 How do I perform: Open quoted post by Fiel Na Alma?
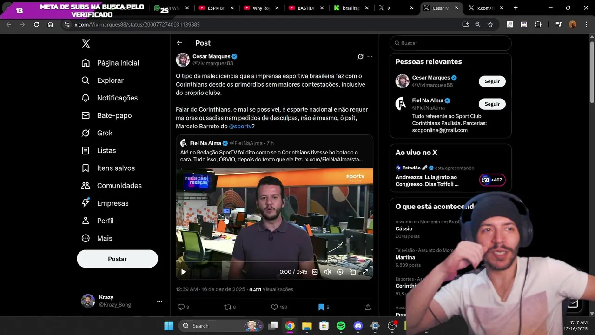point(274,151)
